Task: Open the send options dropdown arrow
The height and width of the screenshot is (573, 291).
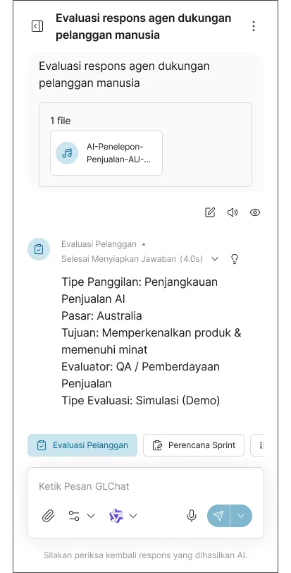Action: 241,516
